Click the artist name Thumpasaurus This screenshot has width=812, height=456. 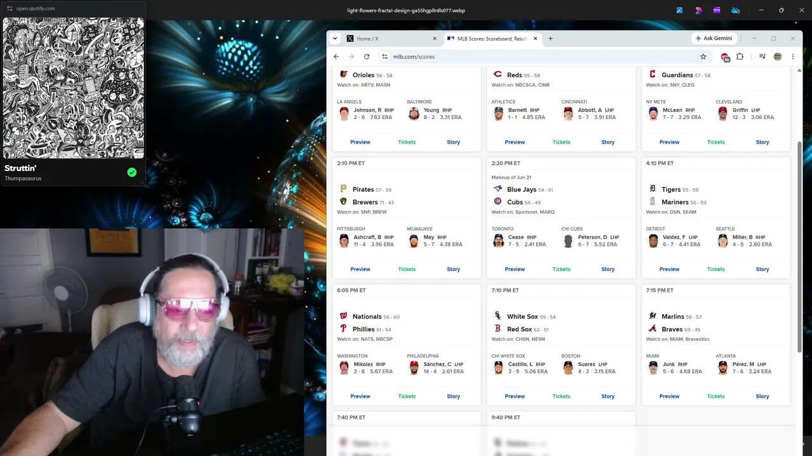tap(23, 179)
